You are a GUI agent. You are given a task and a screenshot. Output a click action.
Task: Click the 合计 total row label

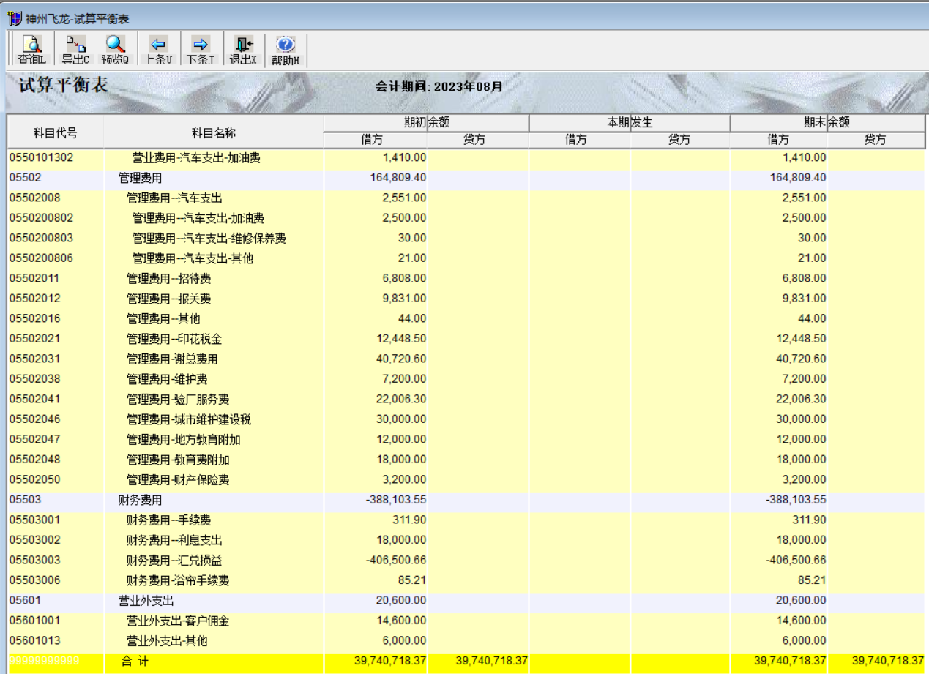[x=135, y=661]
